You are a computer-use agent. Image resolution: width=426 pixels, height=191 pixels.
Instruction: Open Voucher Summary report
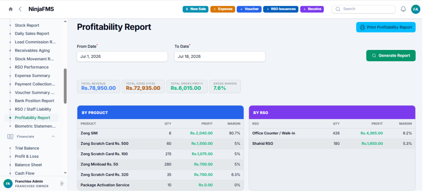coord(35,92)
